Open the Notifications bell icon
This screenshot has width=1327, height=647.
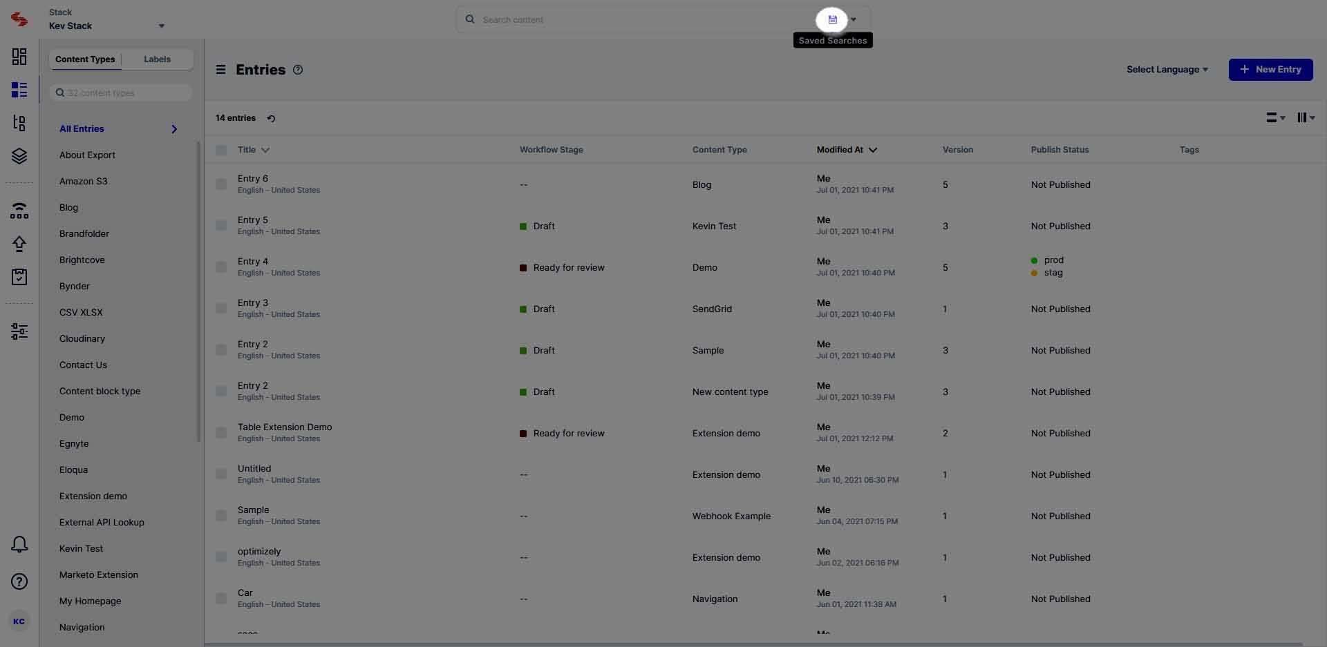[19, 544]
